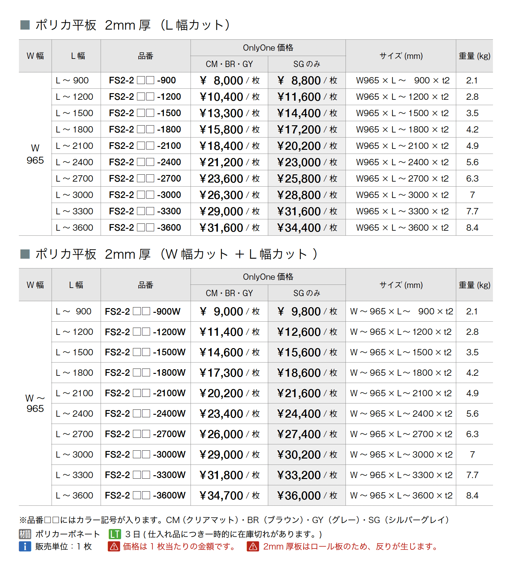This screenshot has width=515, height=569.
Task: Select the W 965 merged row header cell
Action: tap(35, 154)
